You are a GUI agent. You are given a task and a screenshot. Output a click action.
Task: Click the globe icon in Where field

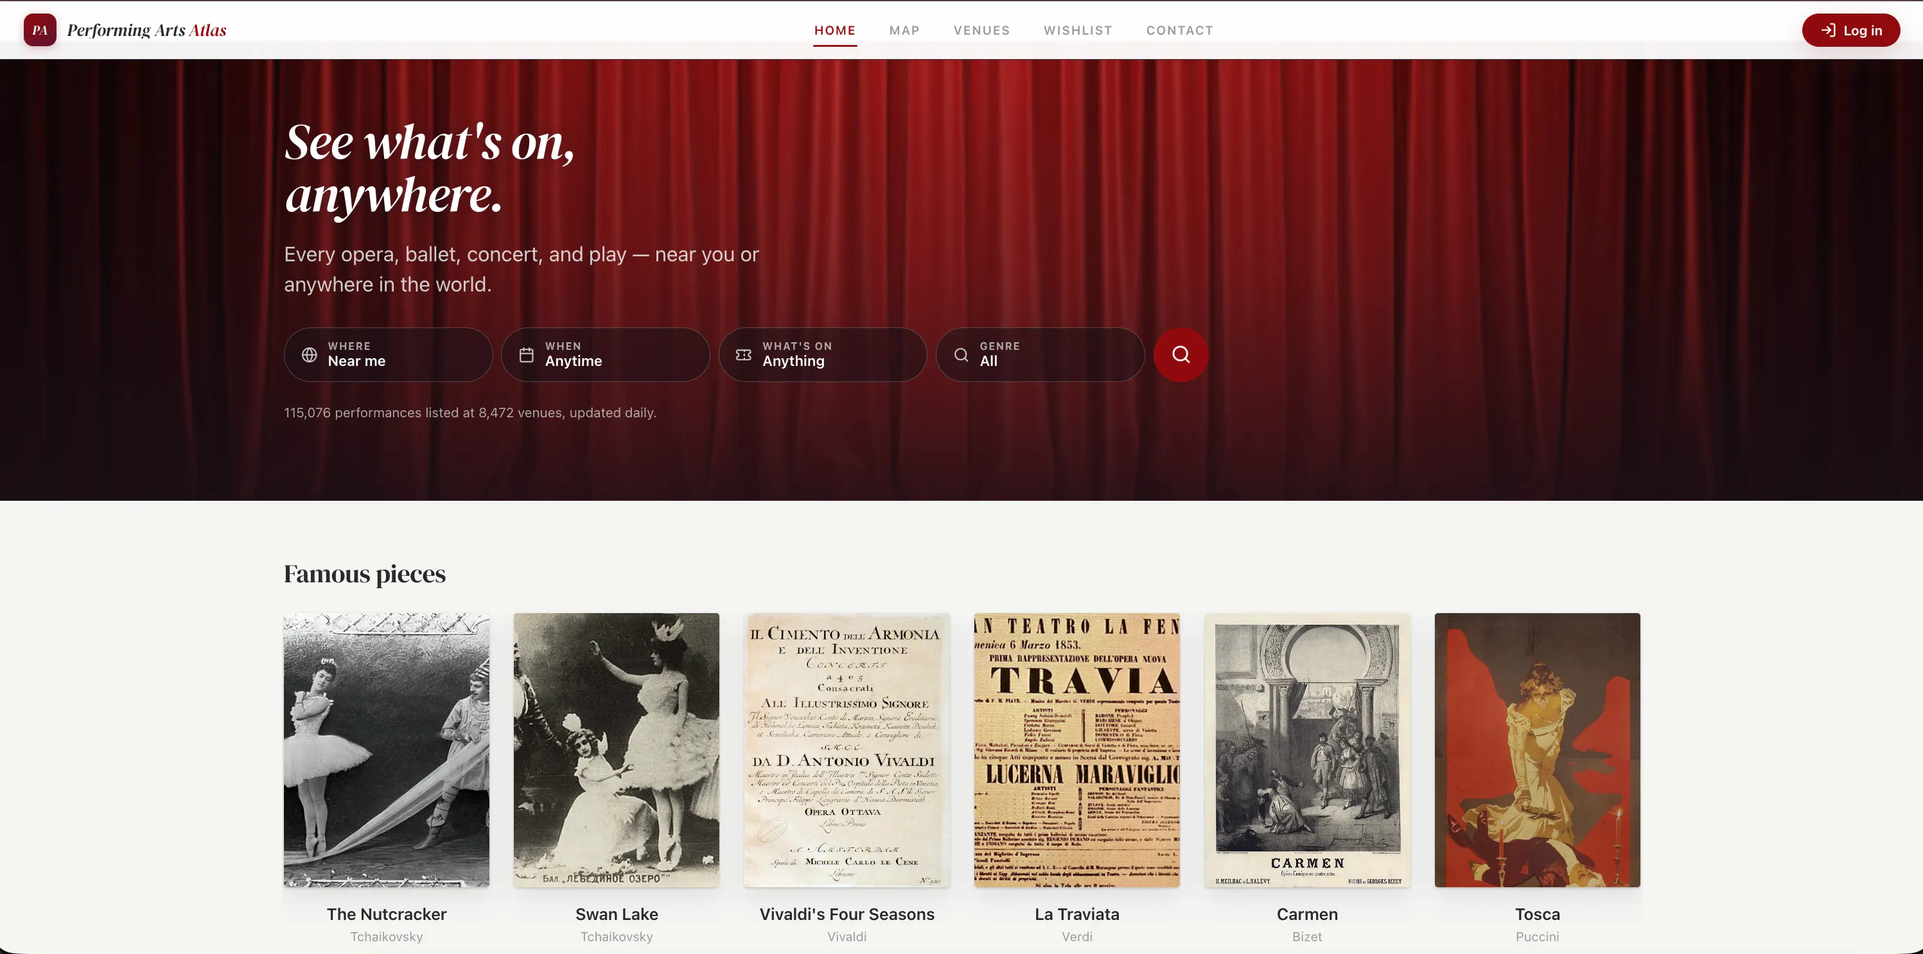click(x=309, y=355)
